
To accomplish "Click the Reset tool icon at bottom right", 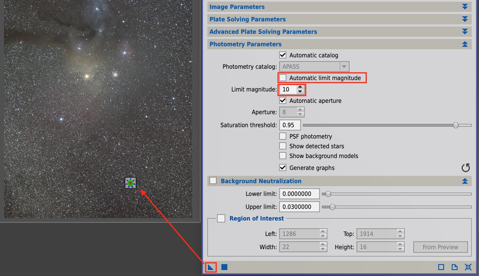I will (x=468, y=267).
